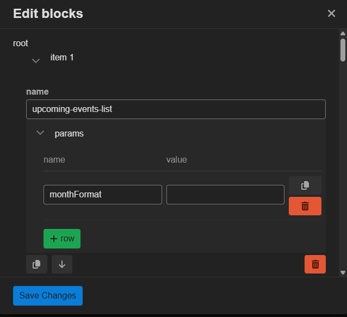Click the name column header in params table

(54, 160)
